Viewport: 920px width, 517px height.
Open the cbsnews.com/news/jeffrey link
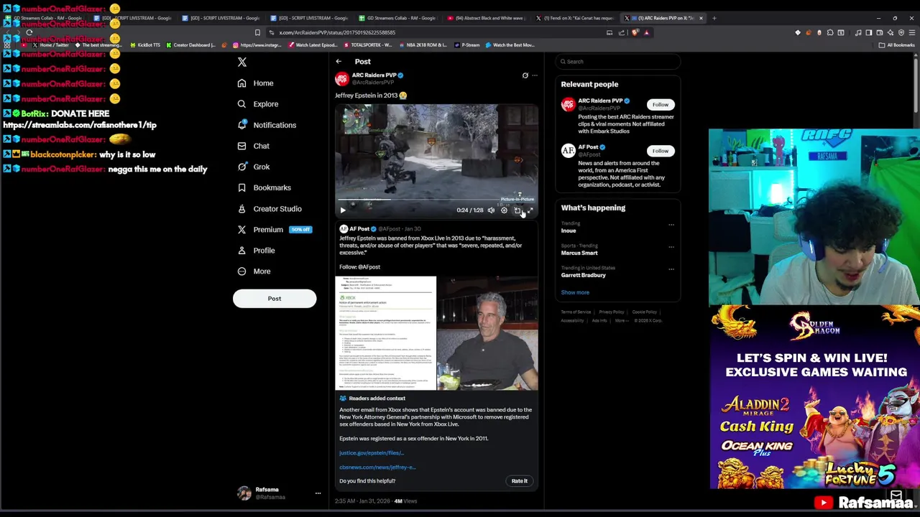377,467
